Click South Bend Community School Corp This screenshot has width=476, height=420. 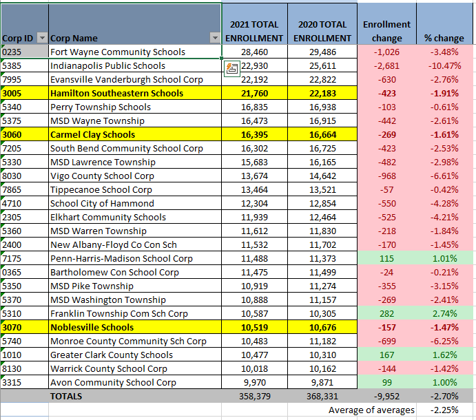pyautogui.click(x=135, y=148)
